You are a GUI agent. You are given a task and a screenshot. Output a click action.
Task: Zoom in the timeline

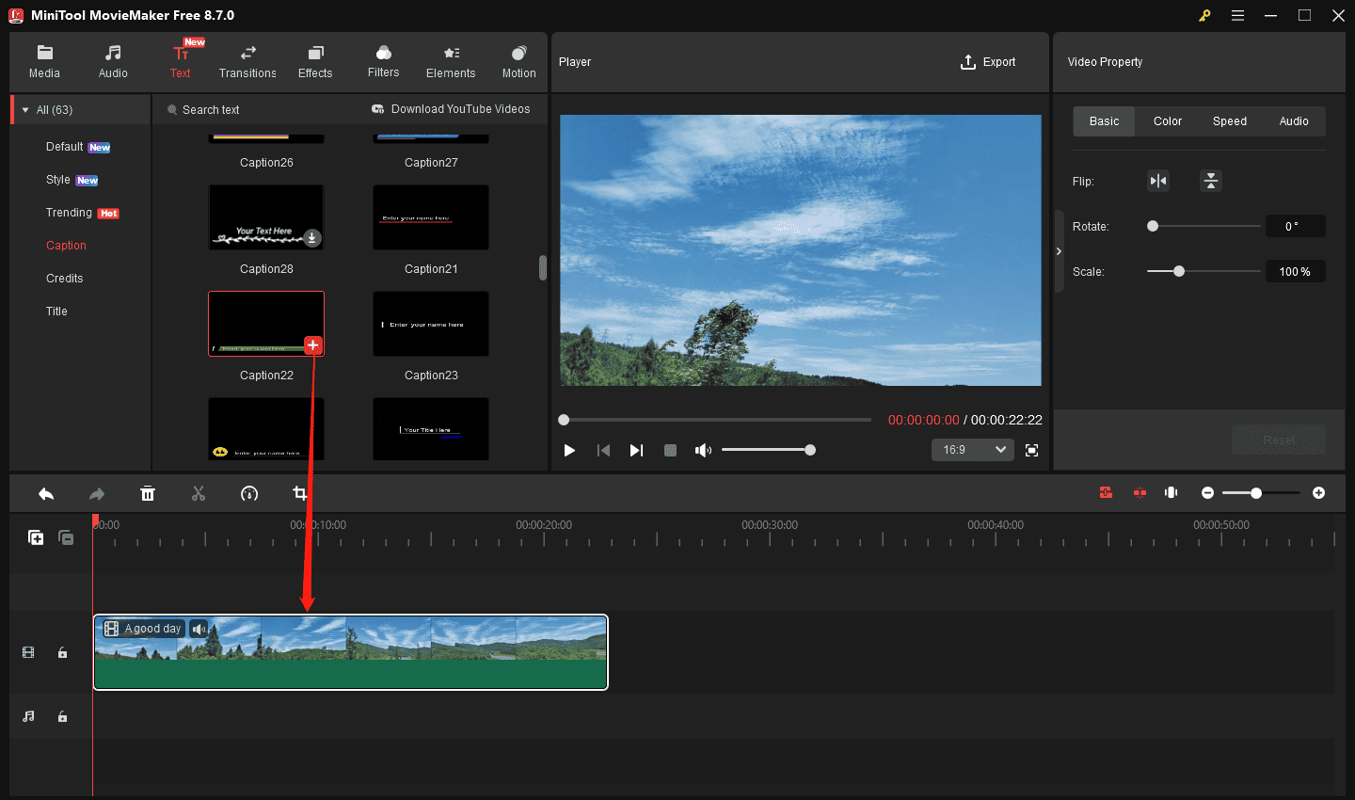[1318, 493]
